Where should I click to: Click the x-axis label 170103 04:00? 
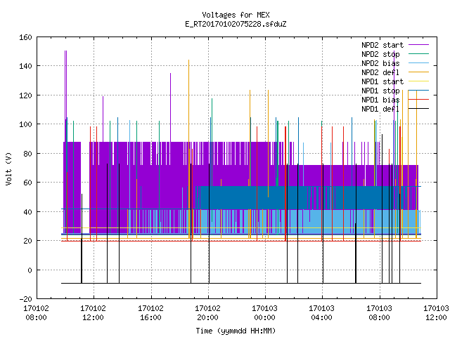pyautogui.click(x=321, y=313)
